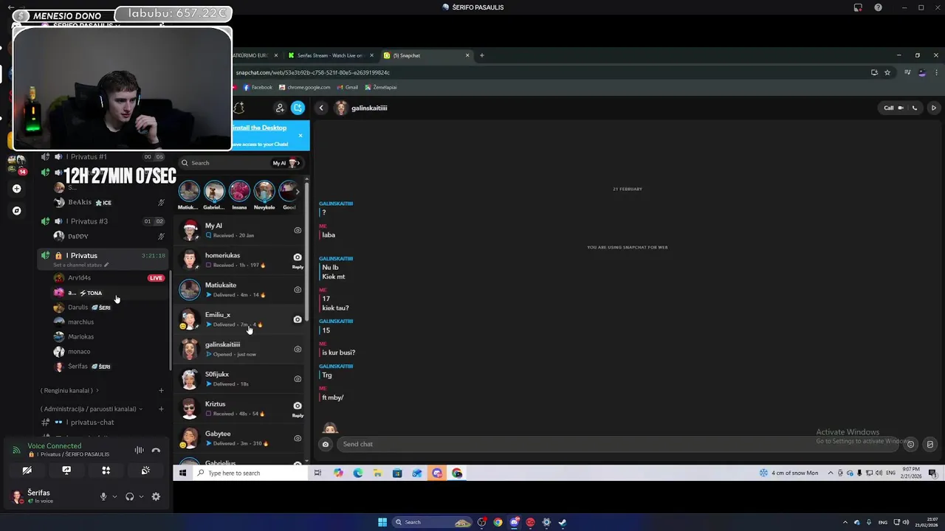945x531 pixels.
Task: Open Insana story thumbnail
Action: 239,191
